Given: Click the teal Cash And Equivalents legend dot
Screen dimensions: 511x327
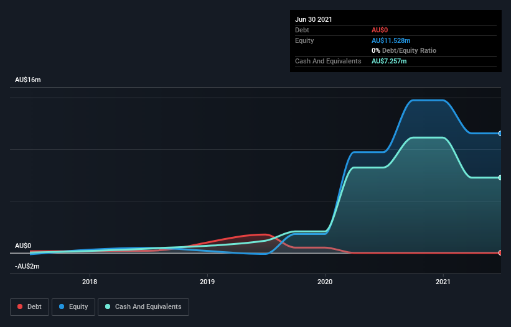Looking at the screenshot, I should 108,306.
